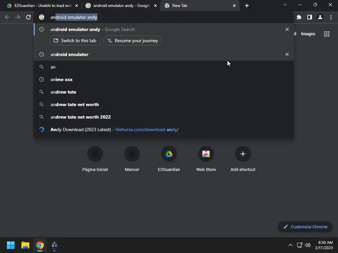Select the New Tab tab
Viewport: 338px width, 253px height.
pos(199,6)
